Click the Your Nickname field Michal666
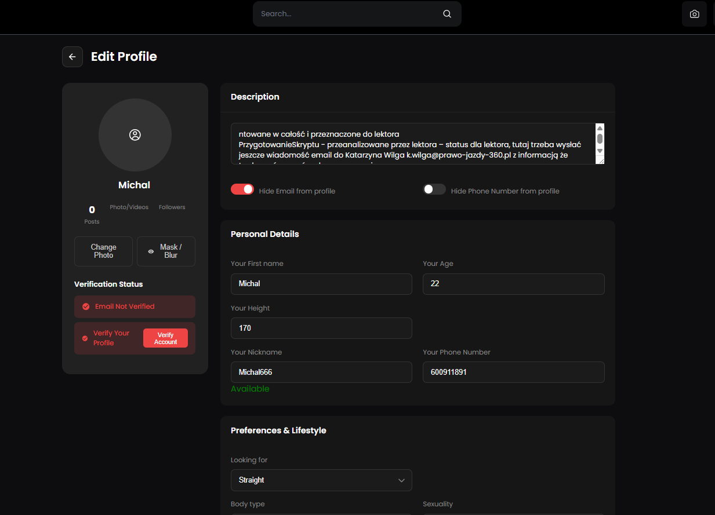The height and width of the screenshot is (515, 715). pyautogui.click(x=321, y=372)
